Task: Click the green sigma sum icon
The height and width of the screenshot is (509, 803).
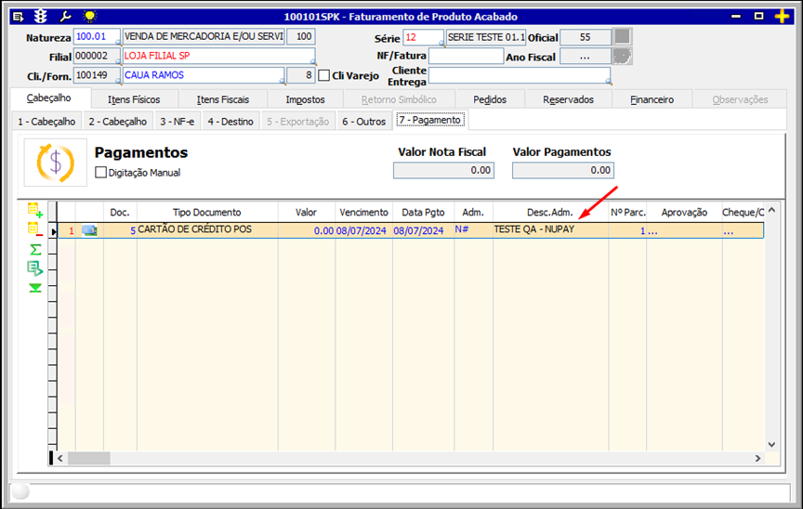Action: (x=35, y=250)
